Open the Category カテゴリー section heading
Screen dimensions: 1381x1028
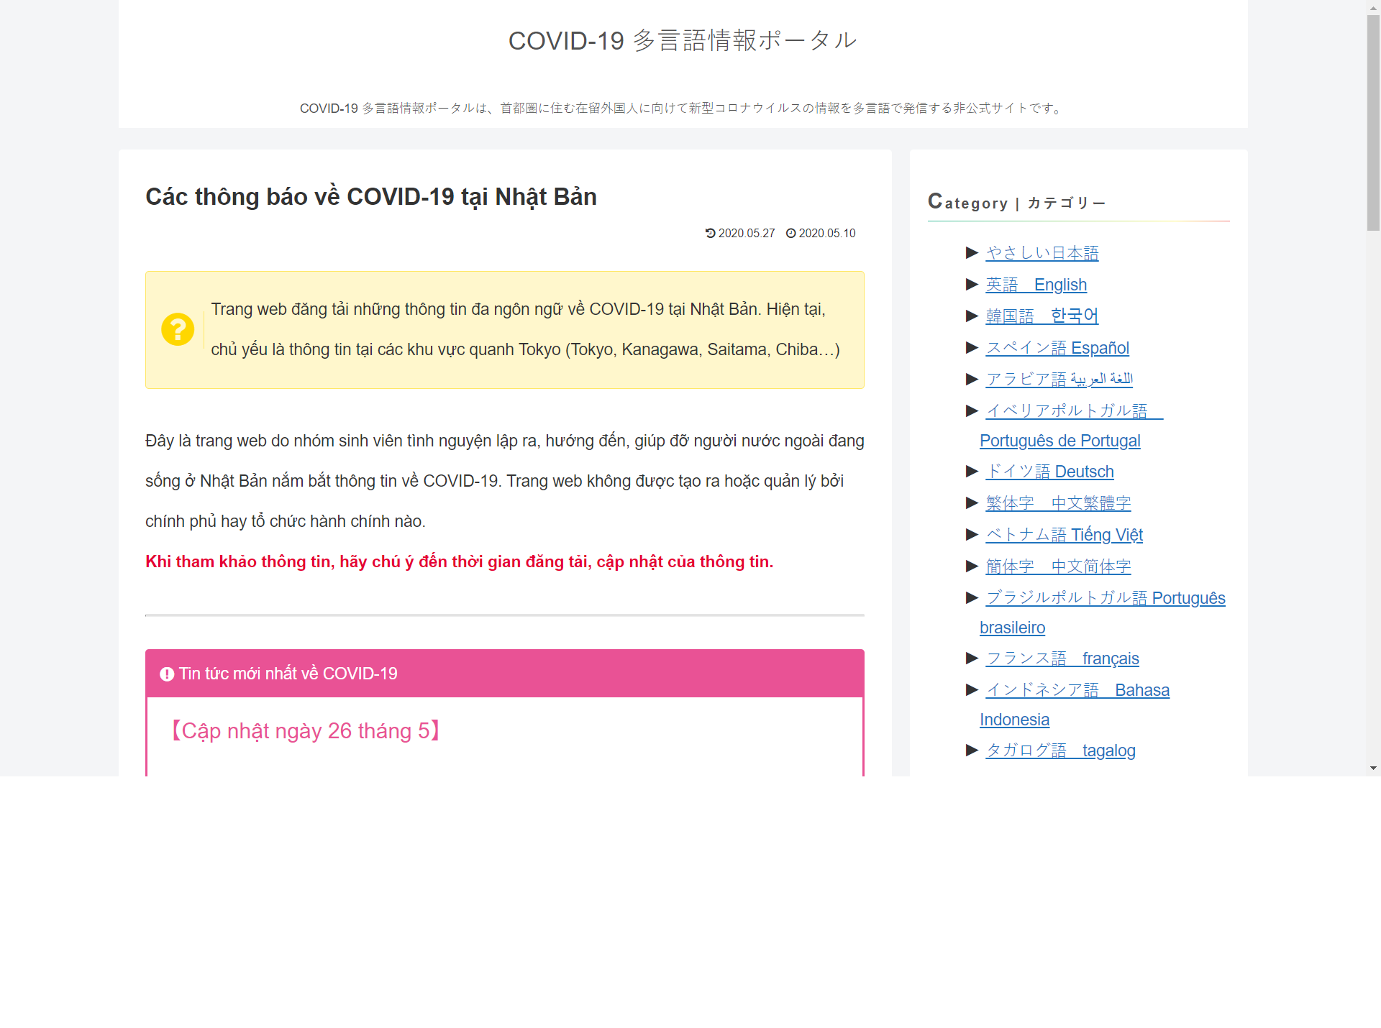click(x=1016, y=203)
